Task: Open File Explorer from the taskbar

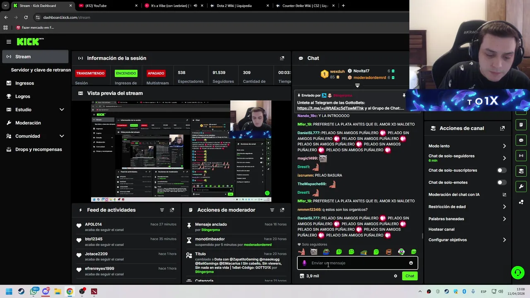Action: (58, 291)
